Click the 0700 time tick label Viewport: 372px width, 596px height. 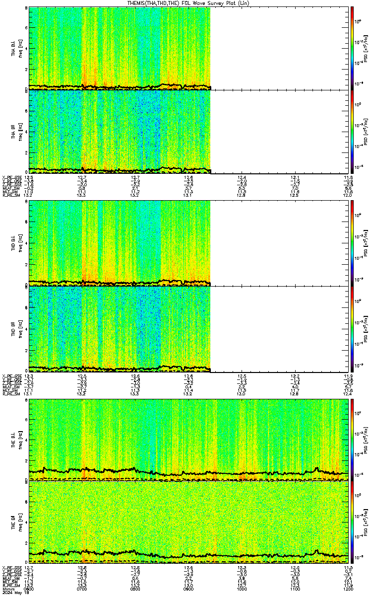pos(82,589)
